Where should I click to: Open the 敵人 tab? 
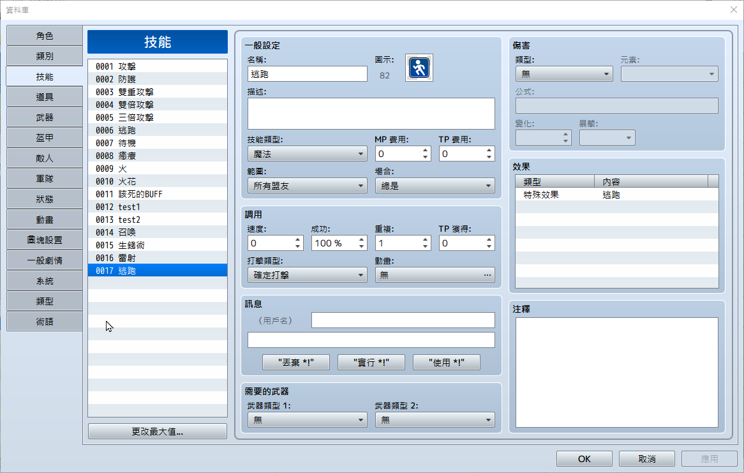pos(45,158)
